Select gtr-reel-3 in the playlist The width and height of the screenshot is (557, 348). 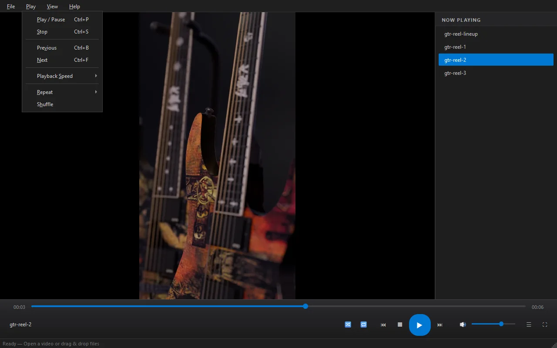tap(496, 73)
